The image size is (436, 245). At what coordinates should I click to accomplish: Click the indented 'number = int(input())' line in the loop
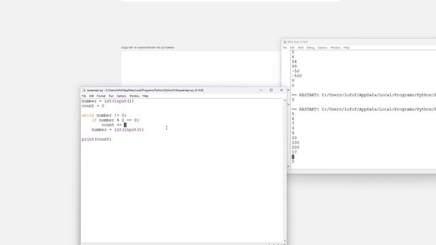[x=118, y=130]
